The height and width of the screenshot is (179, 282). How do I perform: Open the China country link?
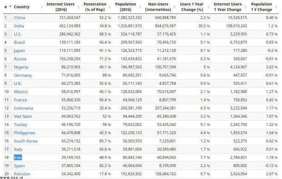[19, 18]
